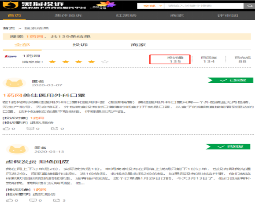
Task: Open the 评审团 navigation item
Action: click(x=228, y=15)
